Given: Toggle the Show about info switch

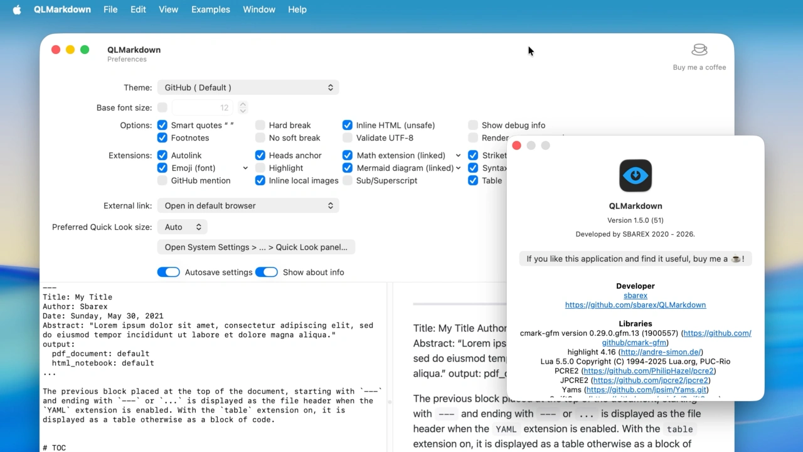Looking at the screenshot, I should (267, 272).
